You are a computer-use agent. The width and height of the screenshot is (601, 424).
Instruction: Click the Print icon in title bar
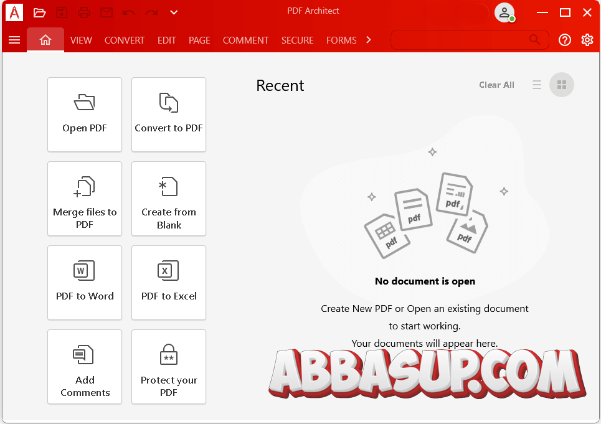[x=84, y=12]
